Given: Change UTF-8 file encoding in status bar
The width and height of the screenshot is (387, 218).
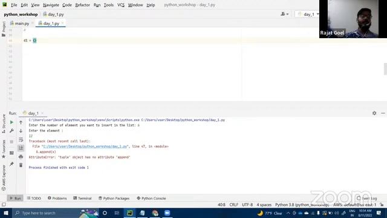Looking at the screenshot, I should [247, 205].
